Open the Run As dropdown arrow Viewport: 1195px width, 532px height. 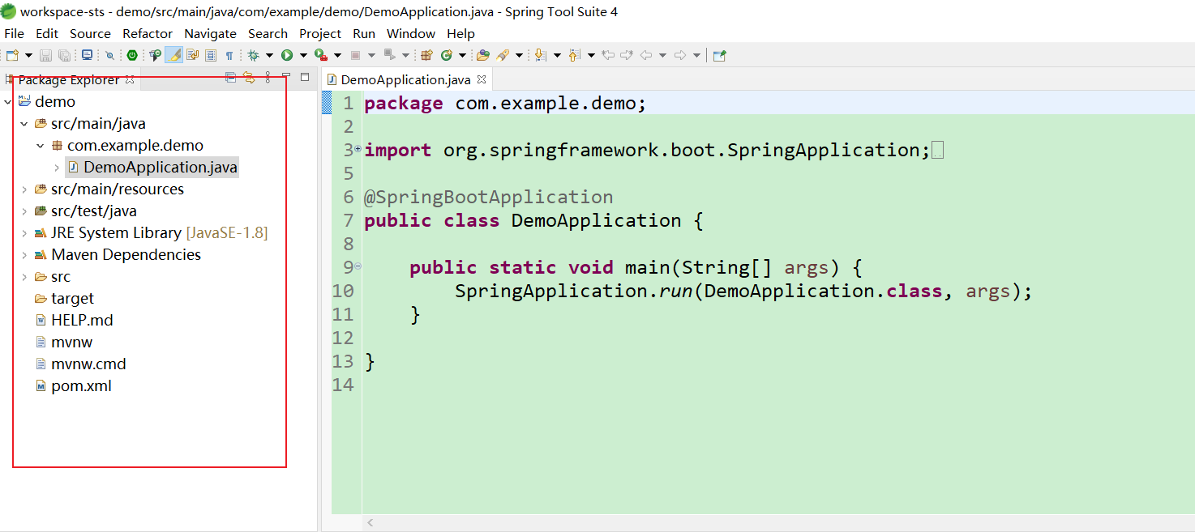302,54
